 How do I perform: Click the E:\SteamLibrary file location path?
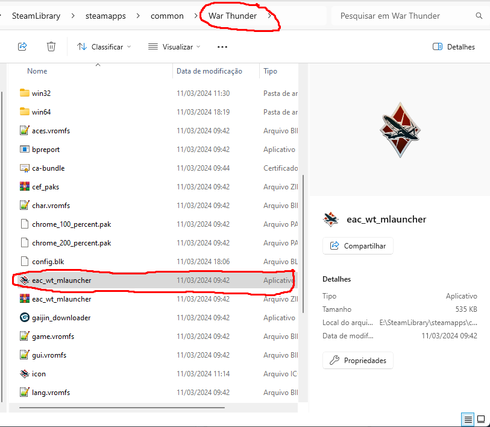click(x=428, y=323)
